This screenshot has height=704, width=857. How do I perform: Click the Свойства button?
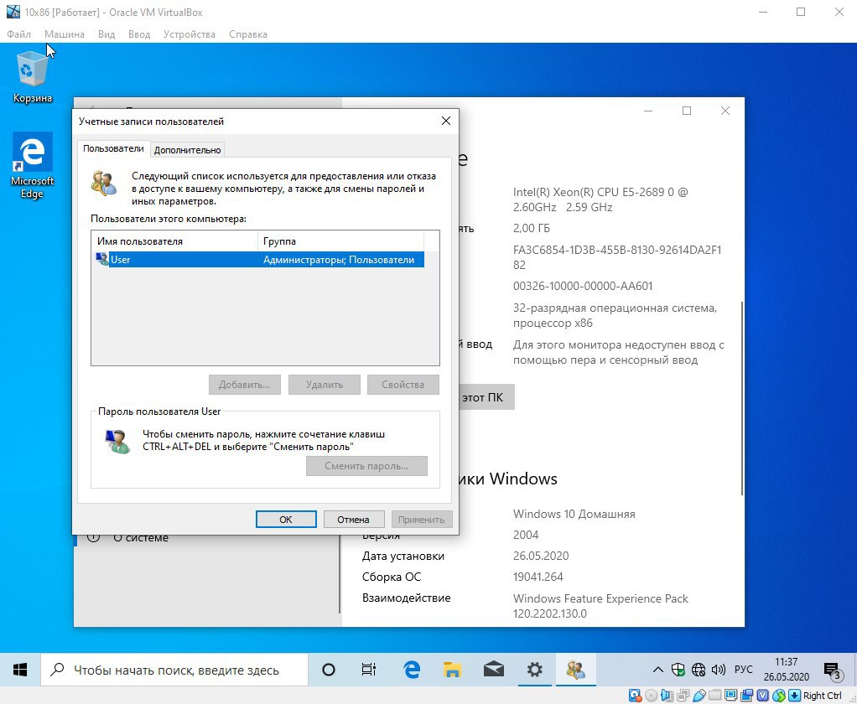pyautogui.click(x=403, y=385)
